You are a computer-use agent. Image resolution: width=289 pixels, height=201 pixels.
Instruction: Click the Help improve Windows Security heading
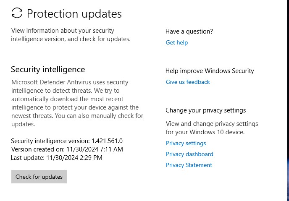pyautogui.click(x=210, y=71)
